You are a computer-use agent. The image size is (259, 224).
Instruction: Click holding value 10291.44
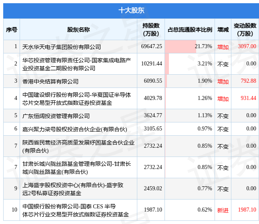pyautogui.click(x=151, y=63)
